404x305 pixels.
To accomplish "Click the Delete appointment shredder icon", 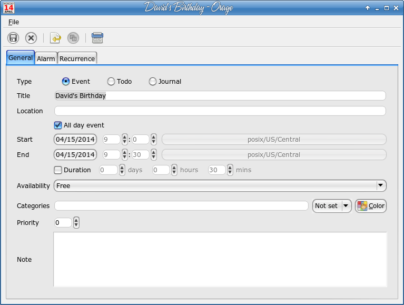I will pyautogui.click(x=97, y=38).
